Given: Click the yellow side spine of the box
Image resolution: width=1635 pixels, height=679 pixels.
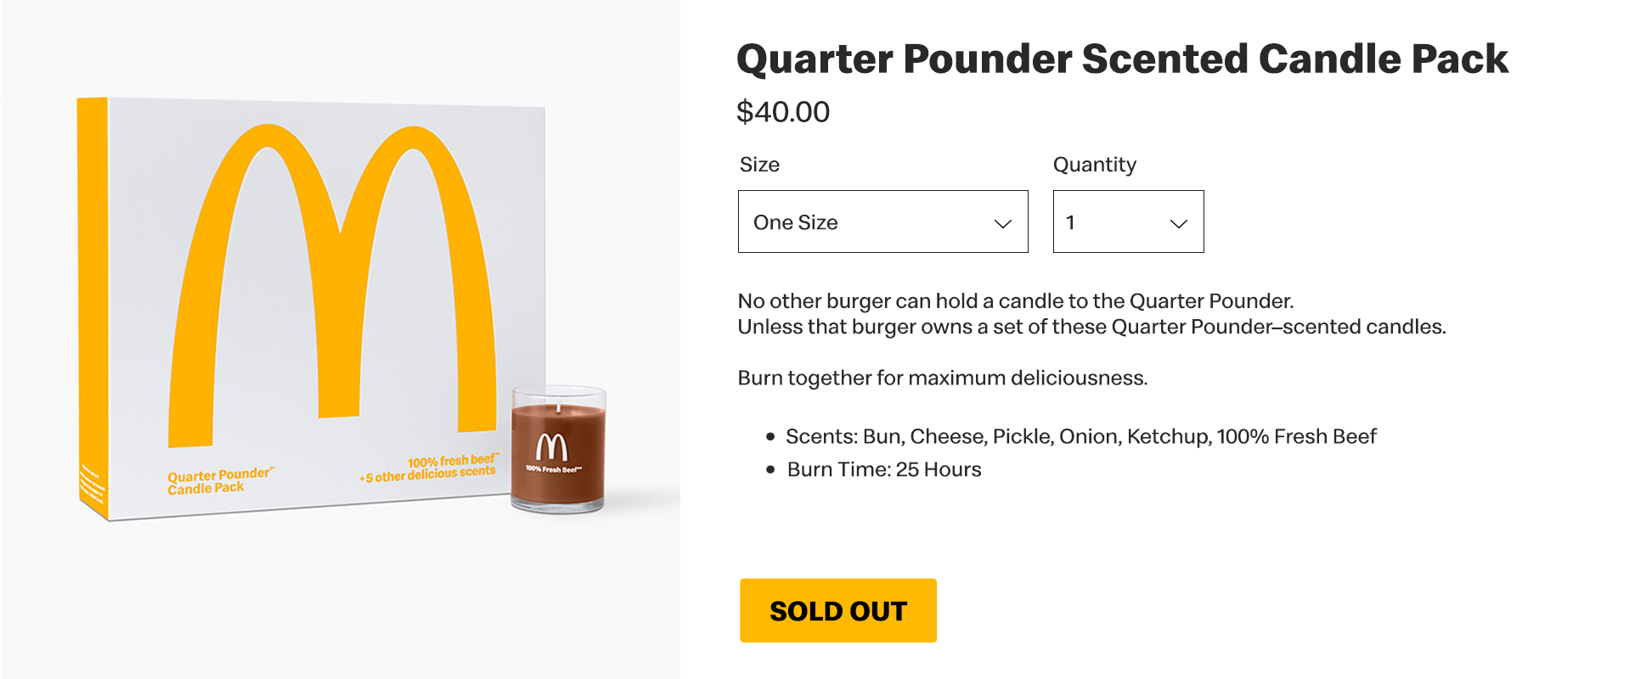Looking at the screenshot, I should tap(92, 297).
